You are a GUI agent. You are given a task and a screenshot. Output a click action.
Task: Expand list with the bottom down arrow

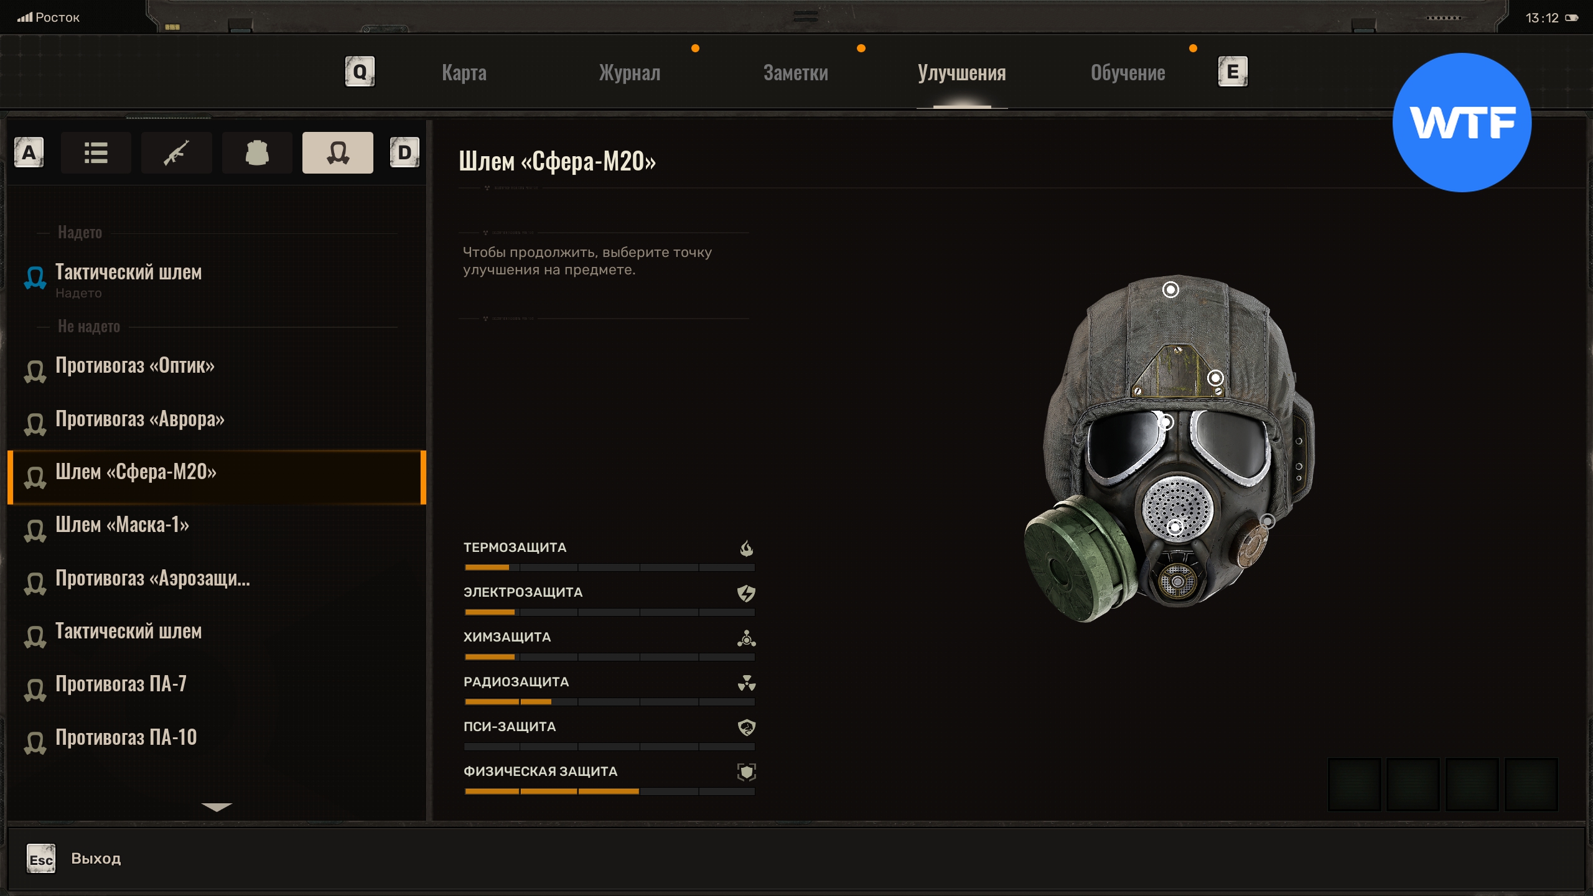[x=217, y=807]
